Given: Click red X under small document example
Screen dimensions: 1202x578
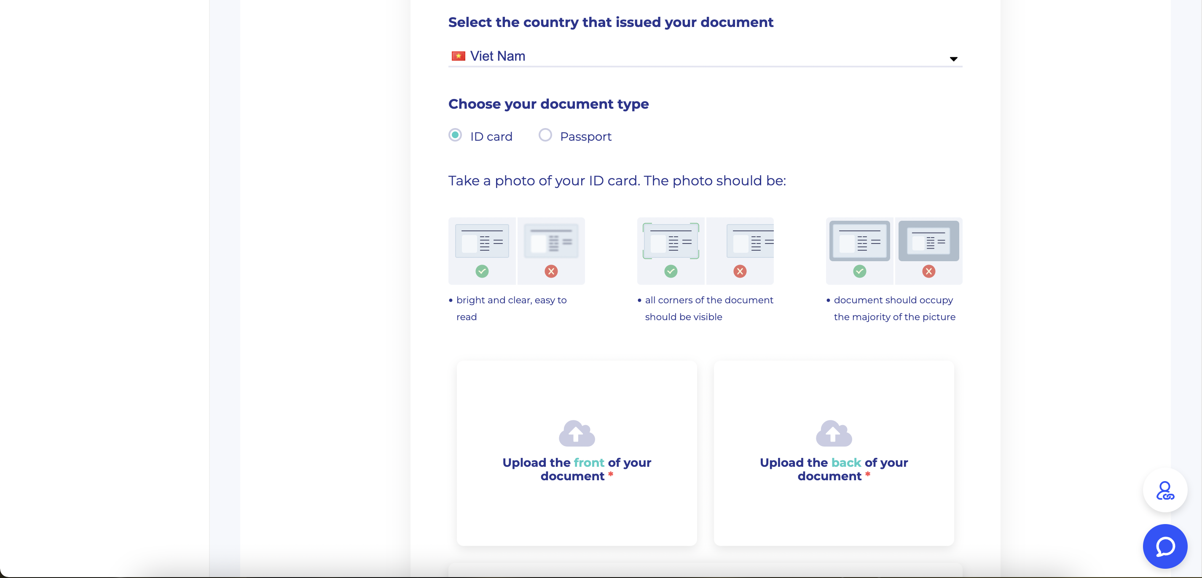Looking at the screenshot, I should pos(928,271).
